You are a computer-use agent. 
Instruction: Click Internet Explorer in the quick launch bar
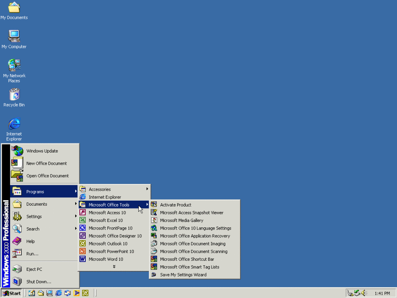click(x=59, y=293)
